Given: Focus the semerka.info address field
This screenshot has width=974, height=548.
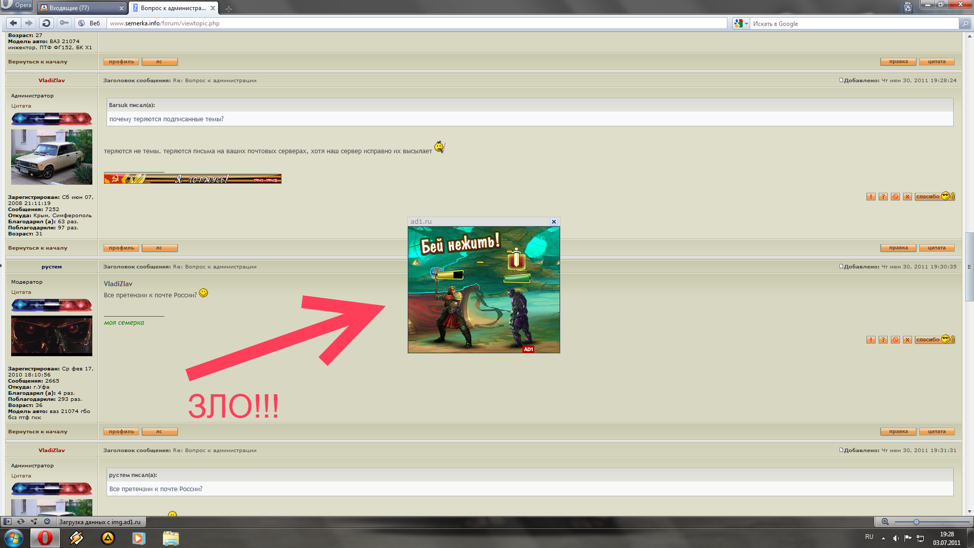Looking at the screenshot, I should (x=417, y=23).
